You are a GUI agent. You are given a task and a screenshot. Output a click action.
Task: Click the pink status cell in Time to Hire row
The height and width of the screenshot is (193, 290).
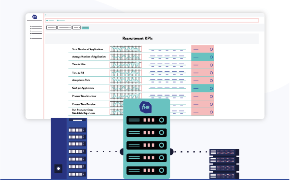(x=203, y=65)
